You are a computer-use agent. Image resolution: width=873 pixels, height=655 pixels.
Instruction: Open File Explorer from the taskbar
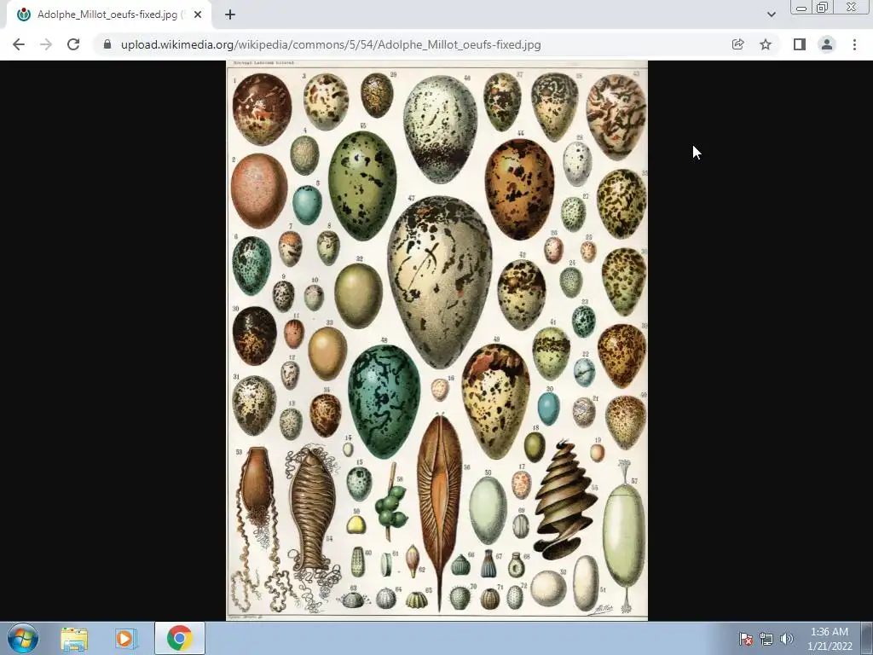(x=74, y=639)
